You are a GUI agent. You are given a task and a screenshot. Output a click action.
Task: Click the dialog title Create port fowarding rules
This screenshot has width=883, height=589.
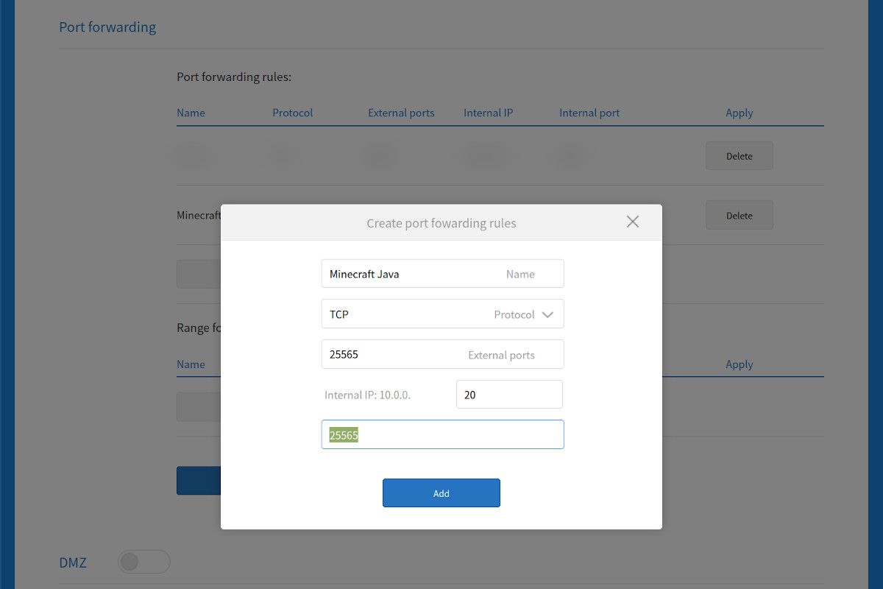point(441,223)
